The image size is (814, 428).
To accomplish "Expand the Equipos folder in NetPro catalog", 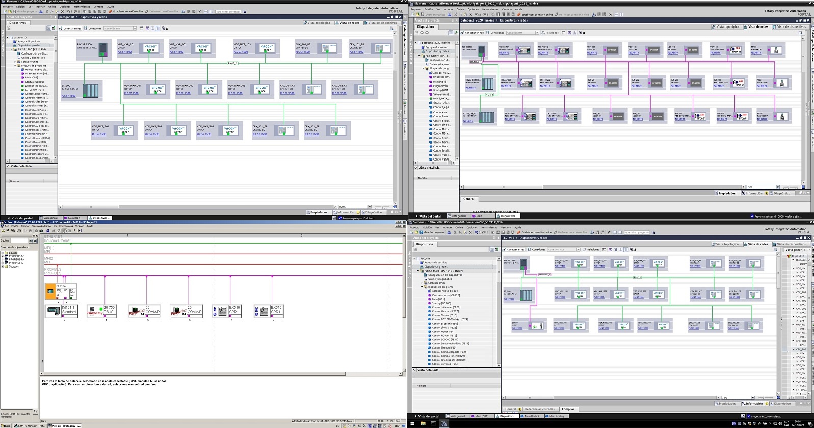I will 3,253.
